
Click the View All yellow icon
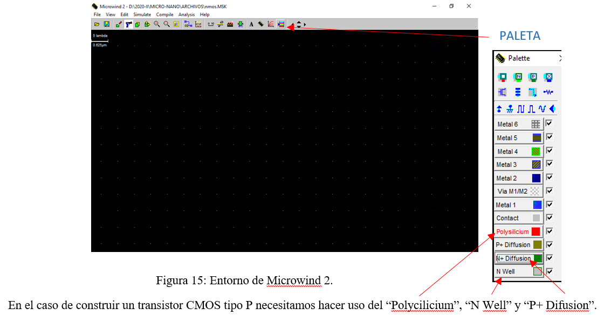pos(176,24)
